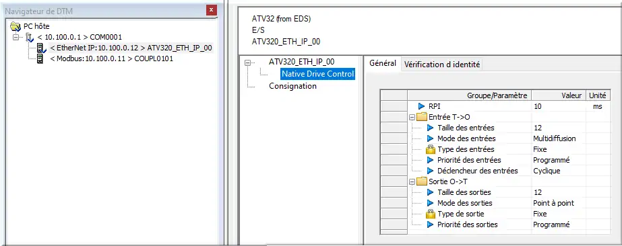The image size is (622, 246).
Task: Click the lock icon next to Type des entrées
Action: [x=430, y=149]
